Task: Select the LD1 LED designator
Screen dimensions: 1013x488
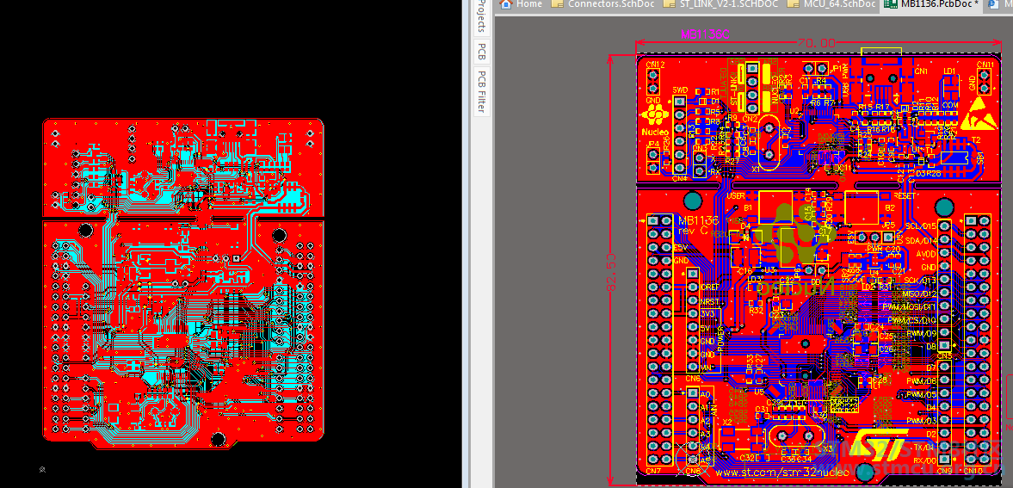Action: point(949,71)
